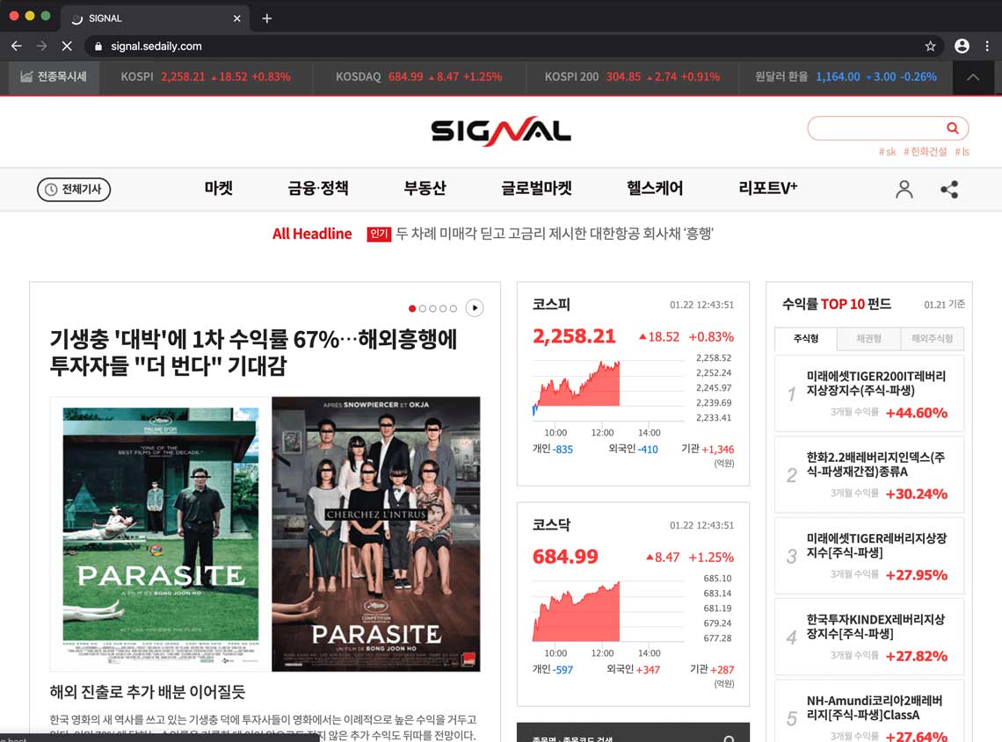The width and height of the screenshot is (1002, 742).
Task: Click the 코스피 panel title
Action: [x=551, y=304]
